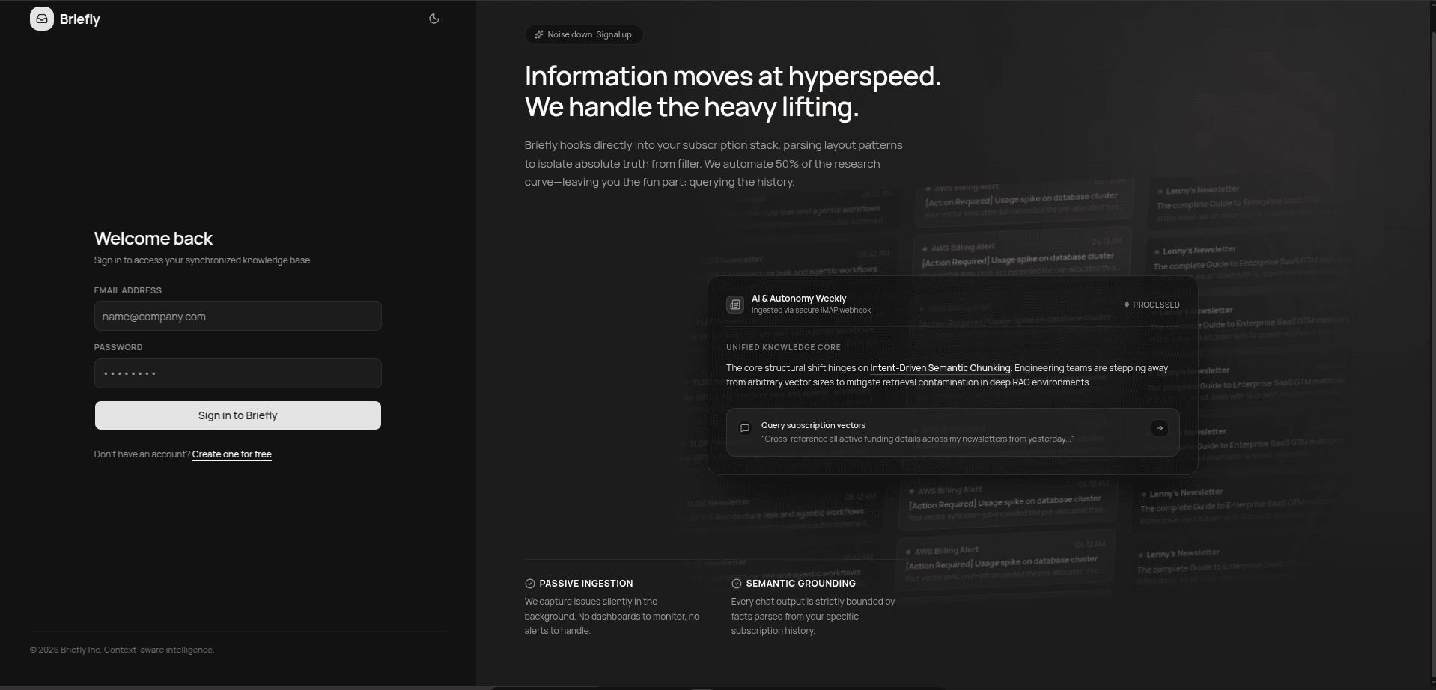
Task: Click the 'Cross-reference all active funding details' query text
Action: click(918, 439)
